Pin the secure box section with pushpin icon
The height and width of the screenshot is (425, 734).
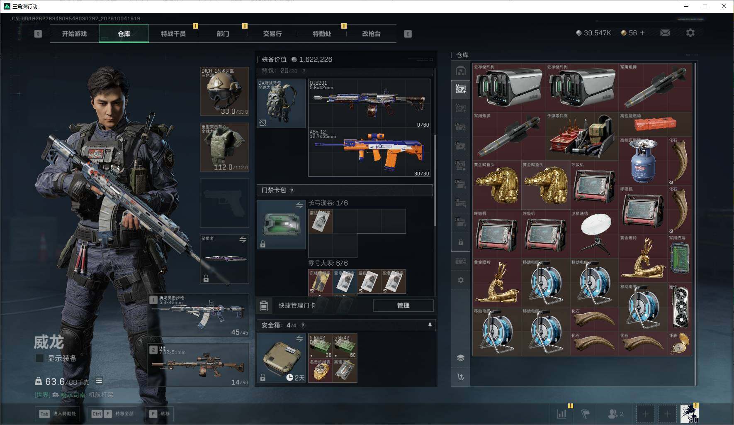pos(430,325)
